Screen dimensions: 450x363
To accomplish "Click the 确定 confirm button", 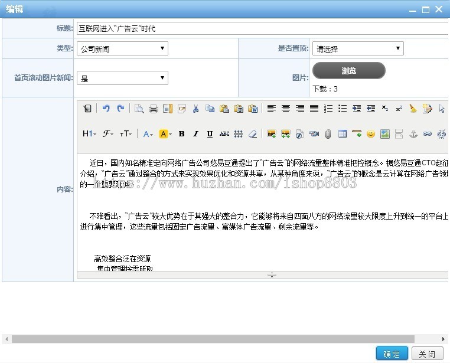I will (392, 354).
